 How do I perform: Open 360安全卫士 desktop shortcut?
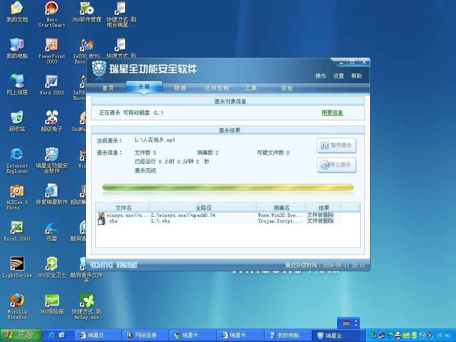(x=52, y=268)
